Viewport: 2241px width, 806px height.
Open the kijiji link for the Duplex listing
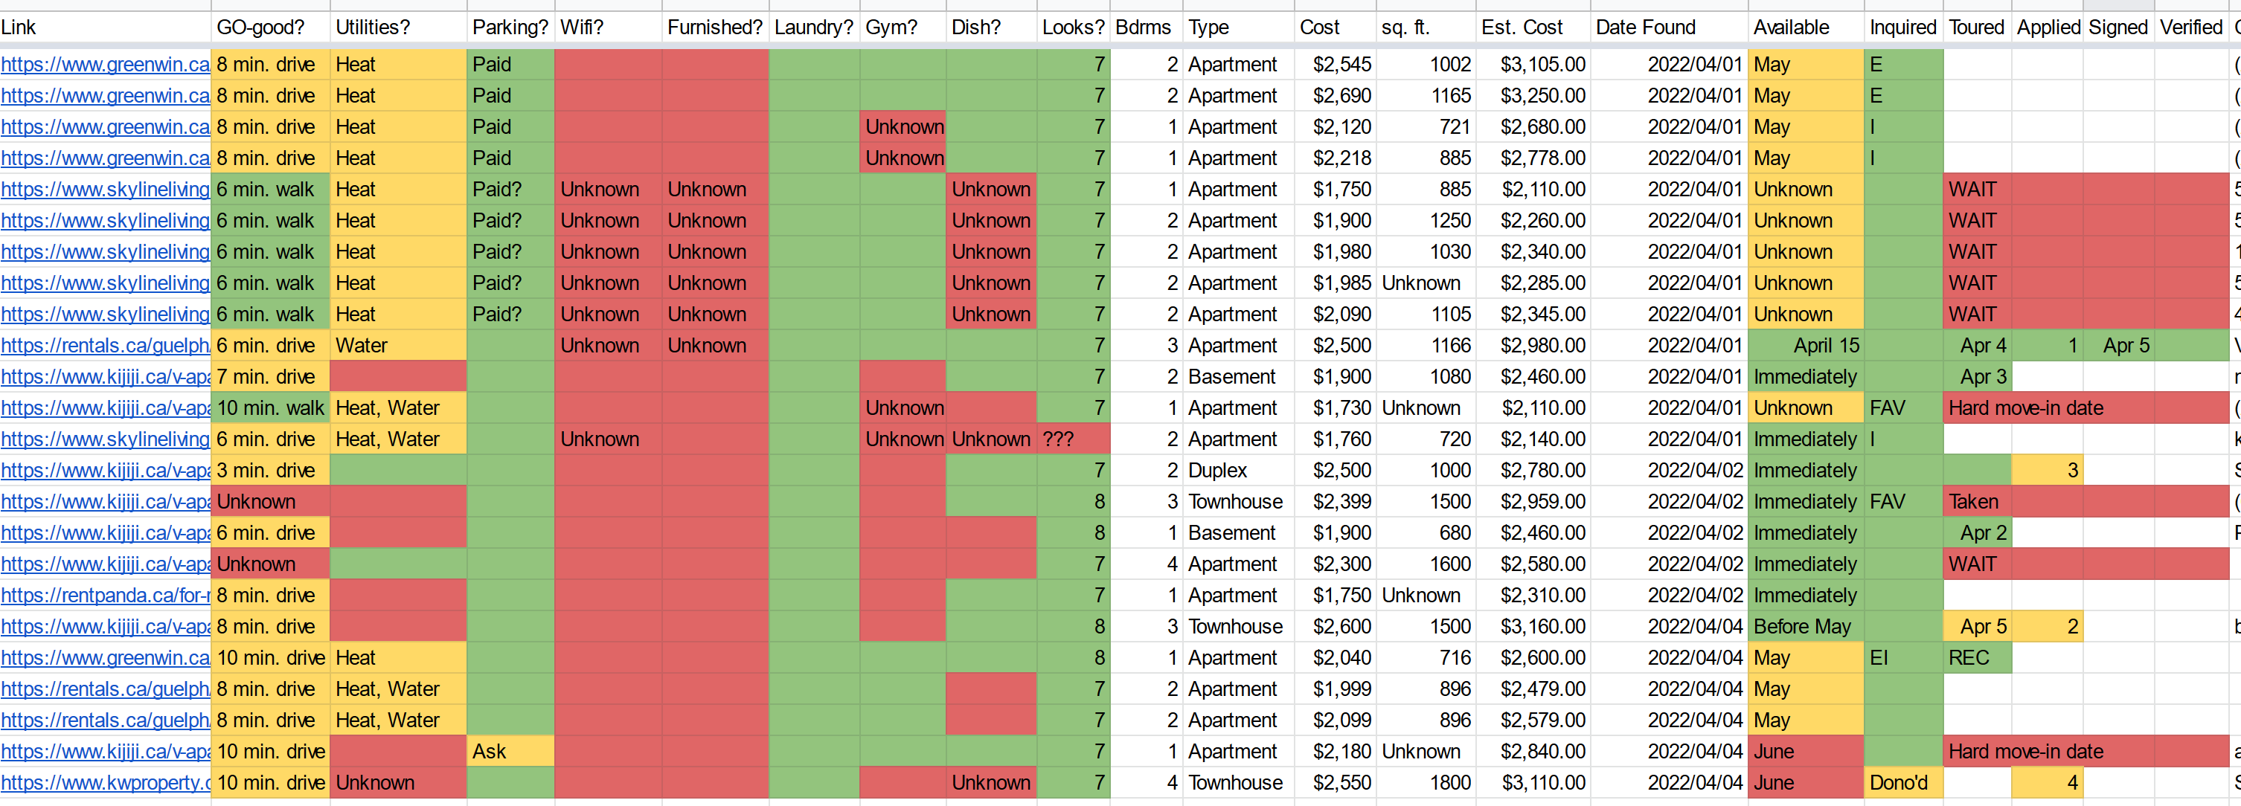[x=104, y=471]
